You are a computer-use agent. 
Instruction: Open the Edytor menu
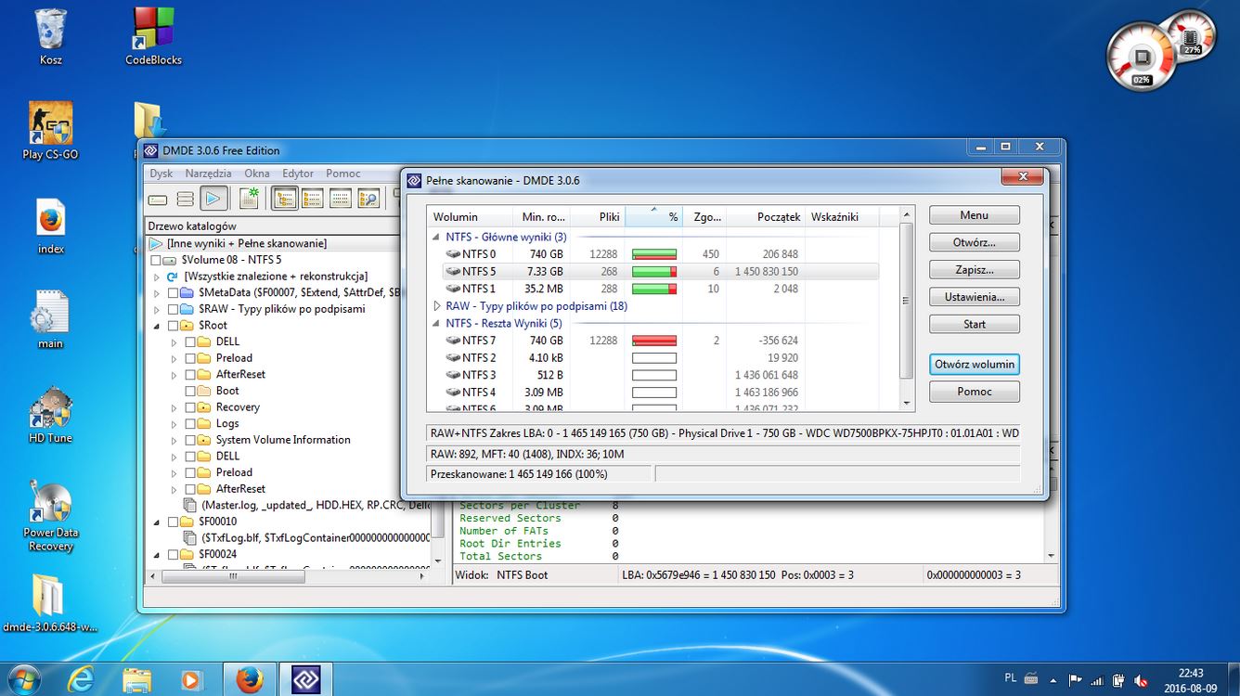point(298,174)
